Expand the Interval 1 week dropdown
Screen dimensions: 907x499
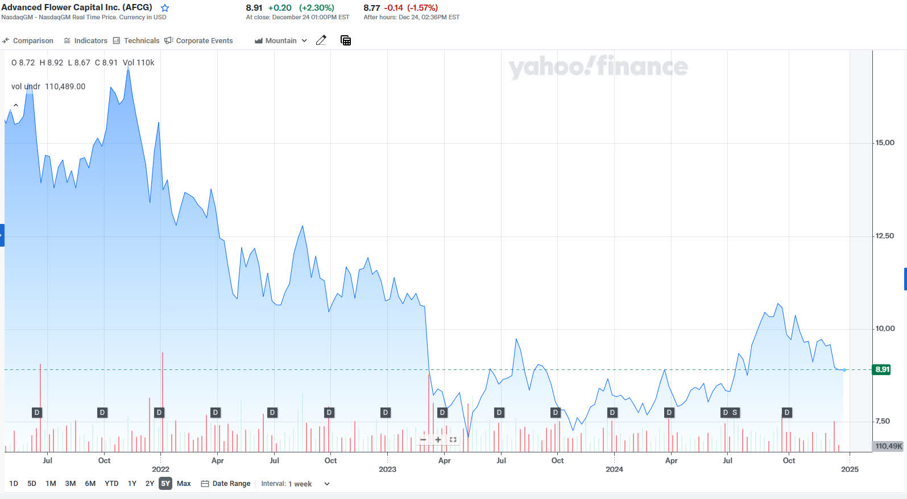295,484
